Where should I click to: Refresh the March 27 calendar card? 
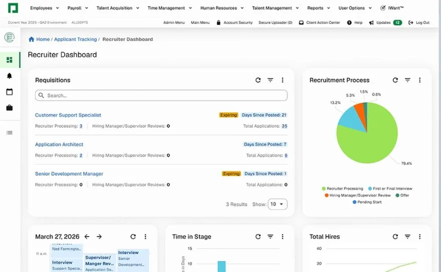click(133, 236)
